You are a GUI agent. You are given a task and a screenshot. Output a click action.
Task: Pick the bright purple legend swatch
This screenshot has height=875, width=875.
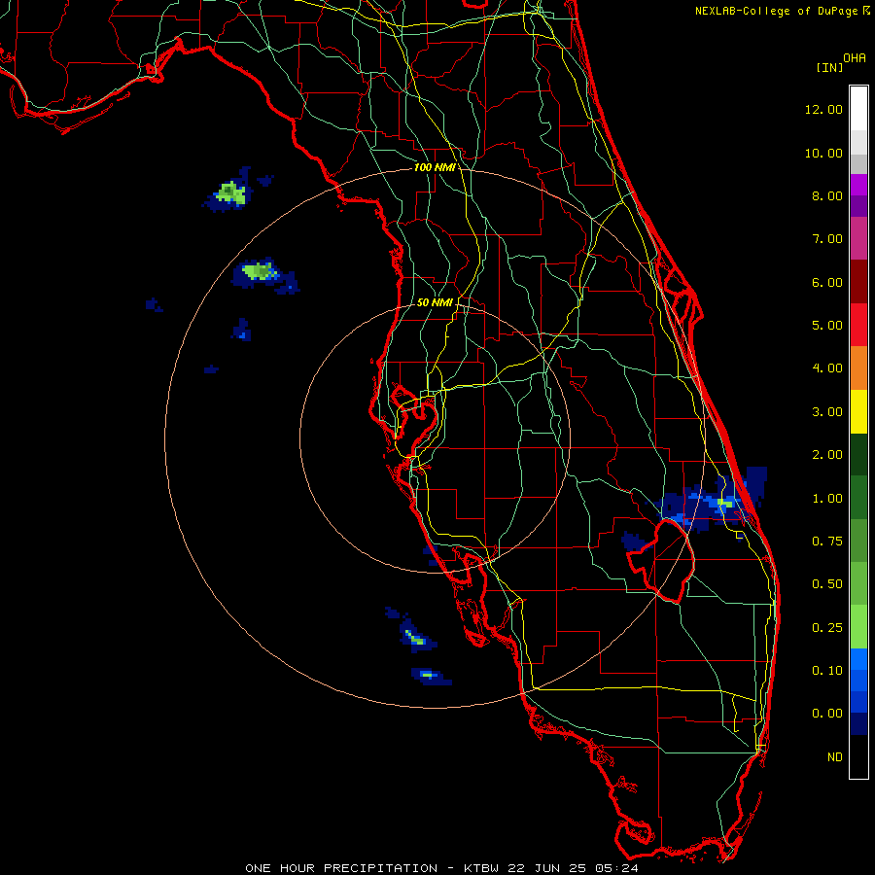858,185
